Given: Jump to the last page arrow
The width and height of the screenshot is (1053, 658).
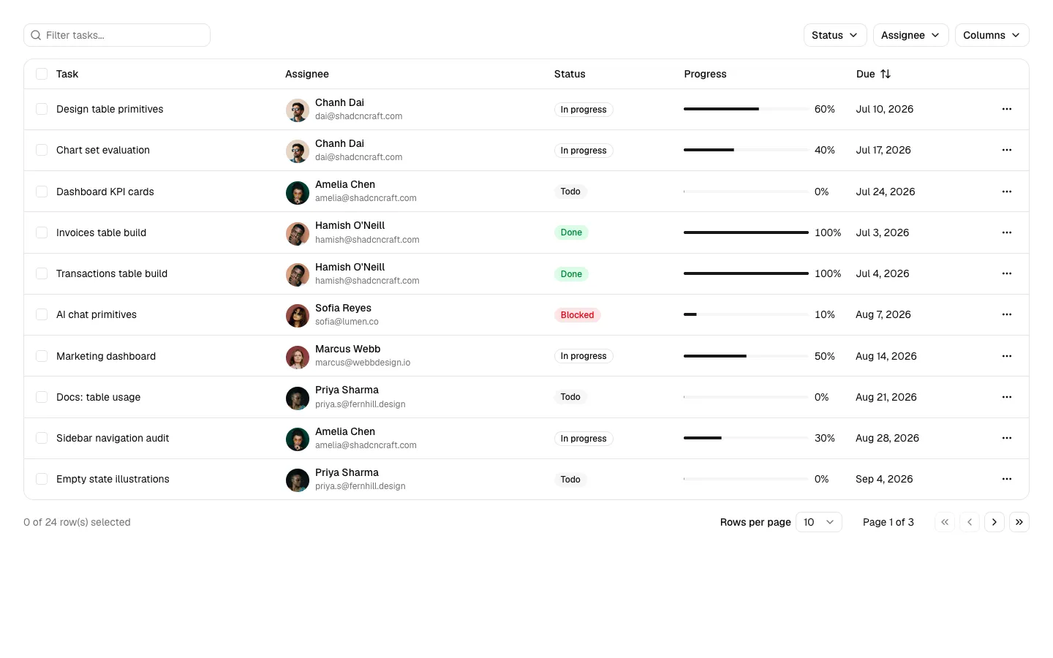Looking at the screenshot, I should click(1019, 522).
